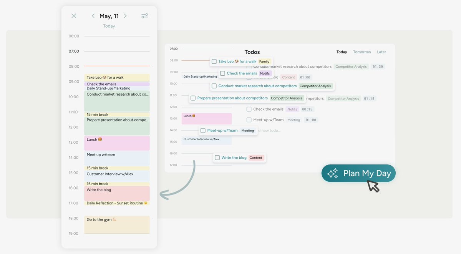461x254 pixels.
Task: Open "Customer Interview w/Alex" event in left day panel
Action: point(117,176)
